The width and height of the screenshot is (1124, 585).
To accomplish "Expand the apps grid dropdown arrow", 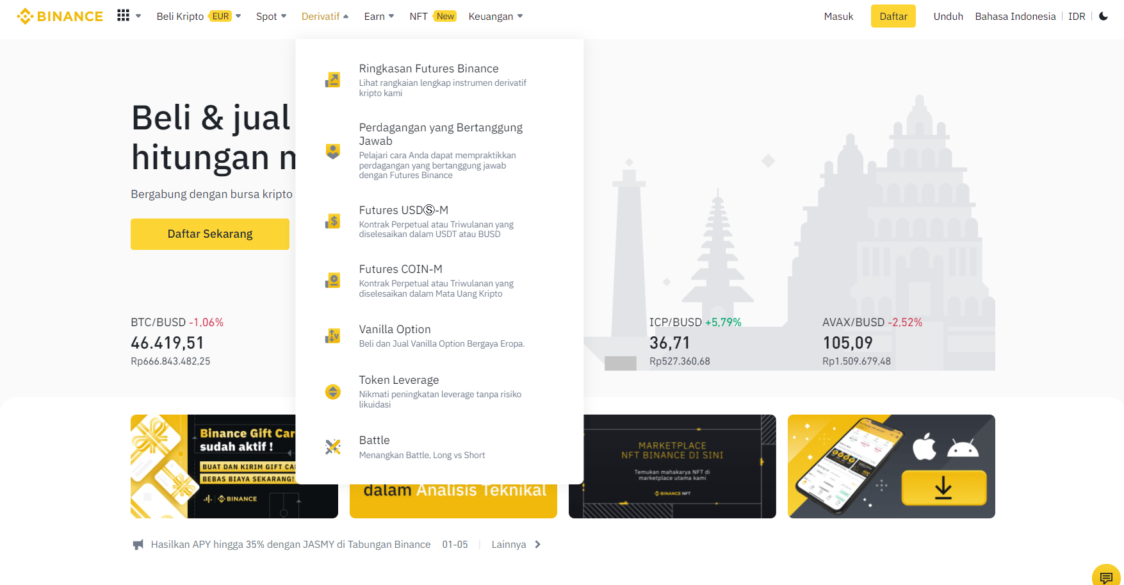I will tap(138, 16).
